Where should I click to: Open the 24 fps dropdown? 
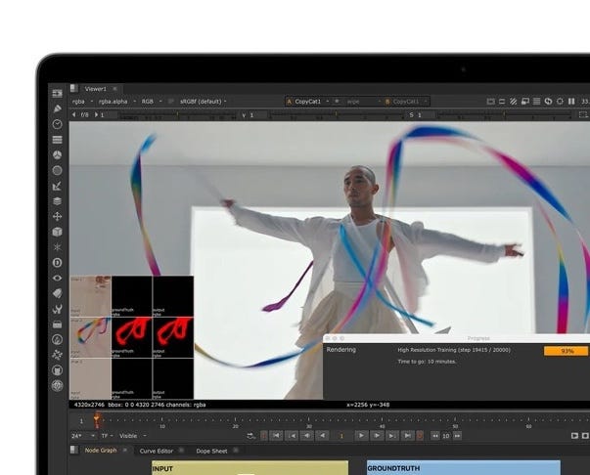[x=83, y=436]
